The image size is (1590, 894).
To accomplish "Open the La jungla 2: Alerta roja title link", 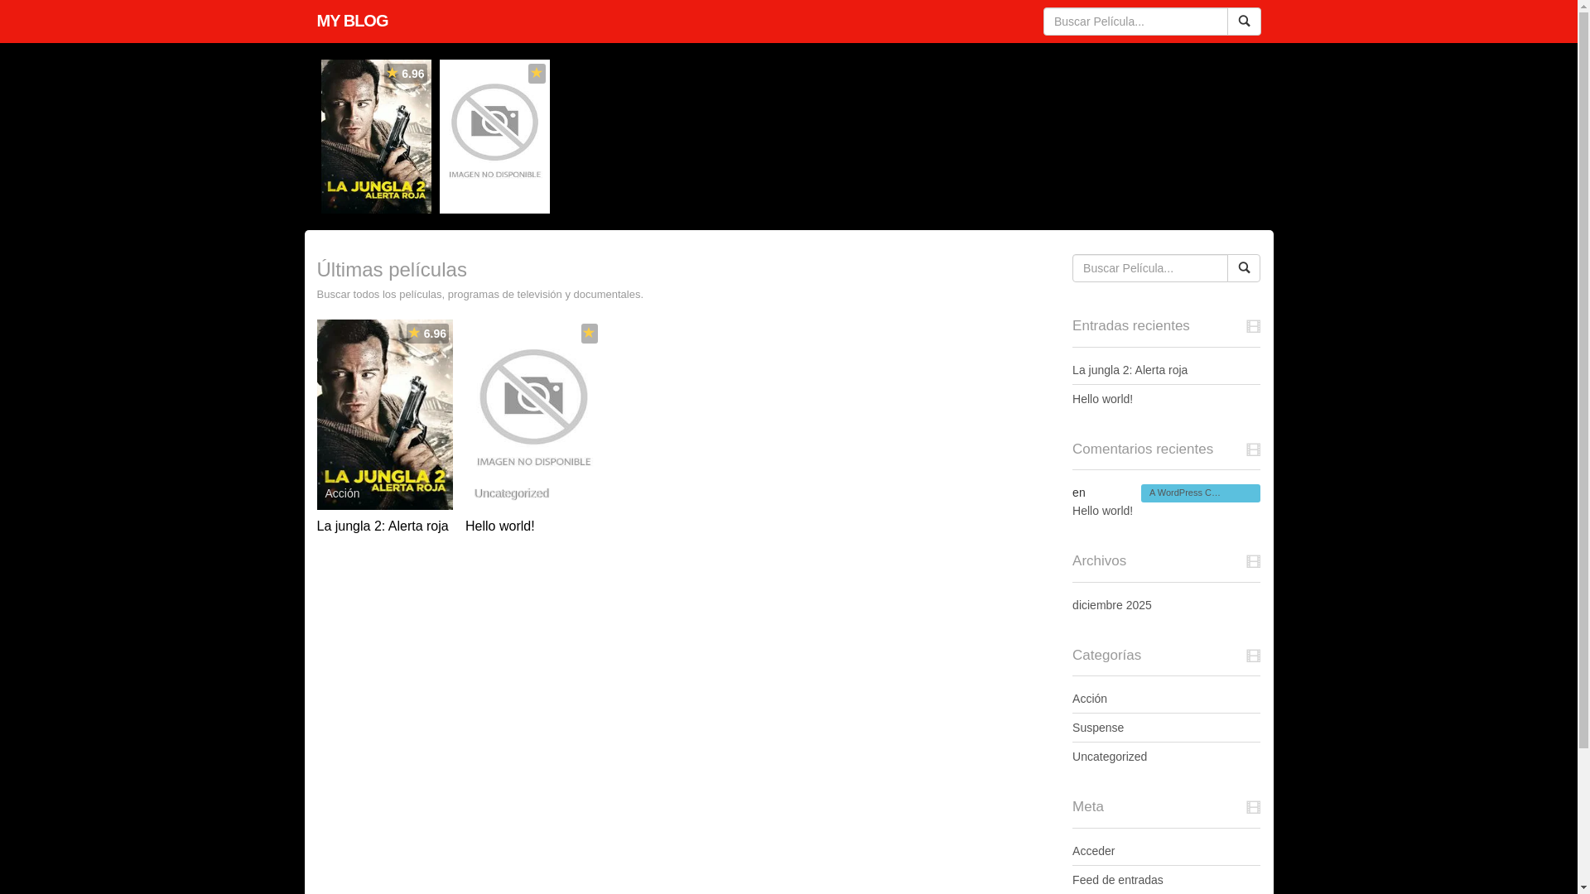I will 382,526.
